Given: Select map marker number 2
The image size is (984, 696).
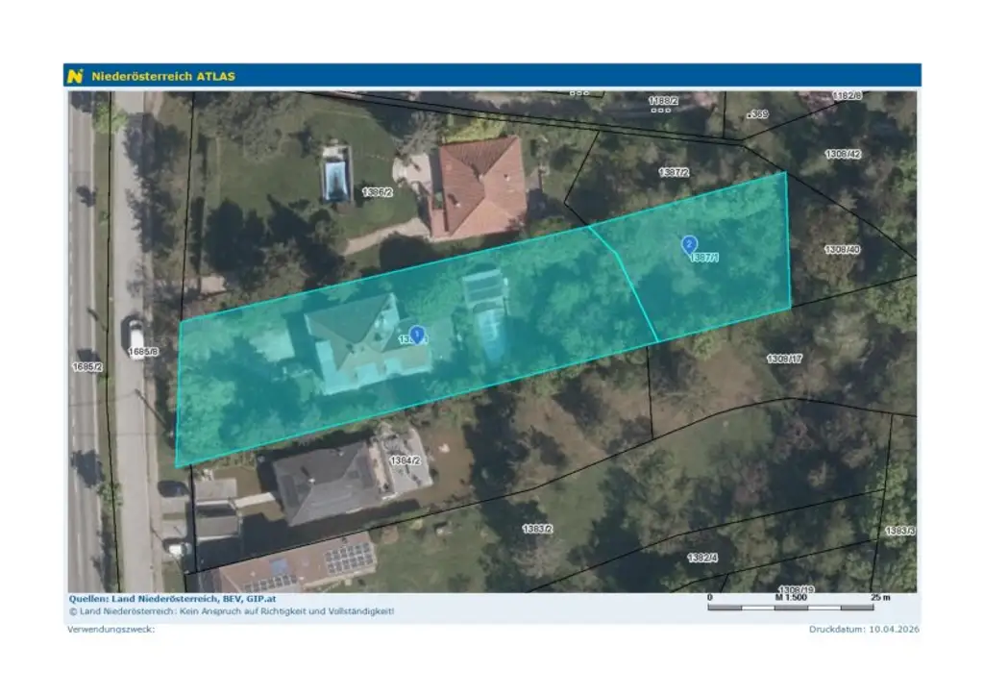Looking at the screenshot, I should point(689,244).
